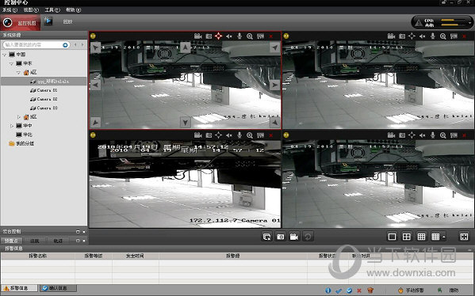
Task: Start recording in bottom-left video pane
Action: 198,135
